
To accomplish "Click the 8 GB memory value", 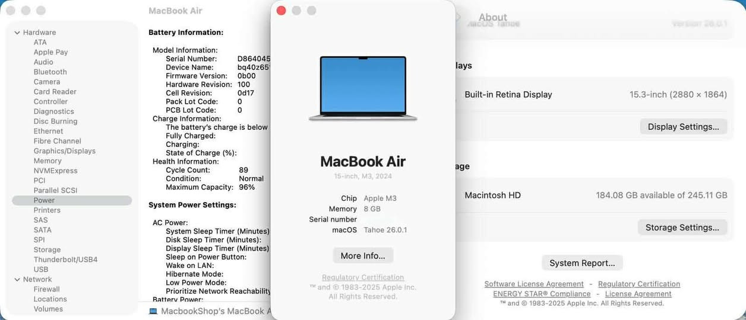I will [x=372, y=209].
